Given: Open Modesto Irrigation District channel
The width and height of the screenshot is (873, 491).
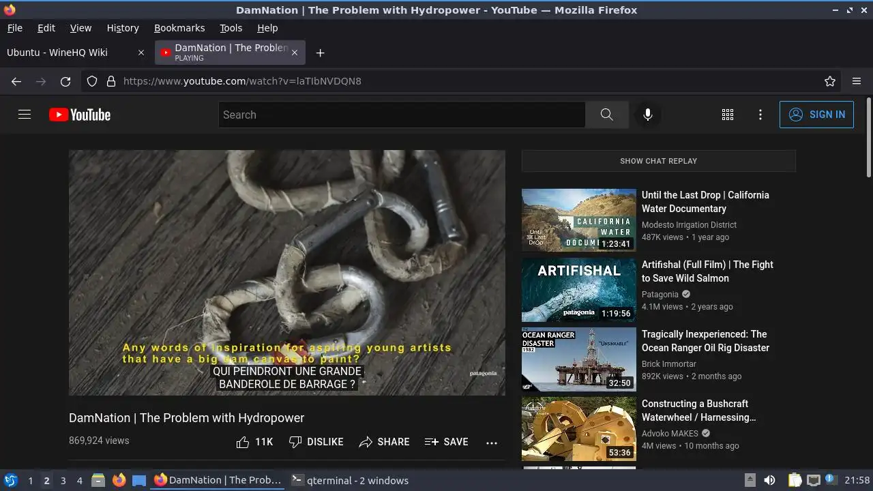Looking at the screenshot, I should 689,225.
